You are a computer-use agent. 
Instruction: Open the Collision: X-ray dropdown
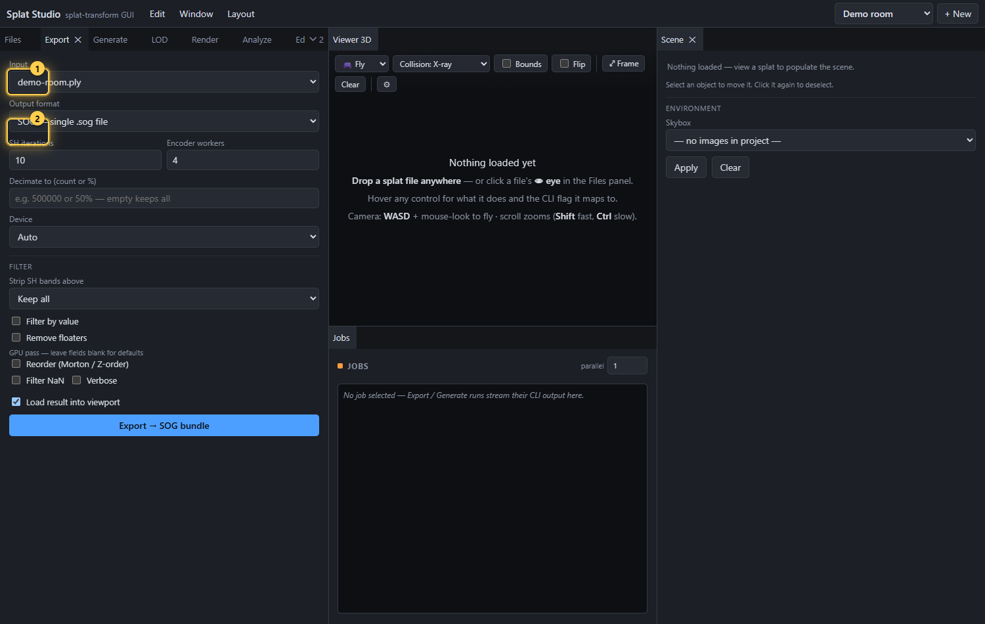(441, 64)
